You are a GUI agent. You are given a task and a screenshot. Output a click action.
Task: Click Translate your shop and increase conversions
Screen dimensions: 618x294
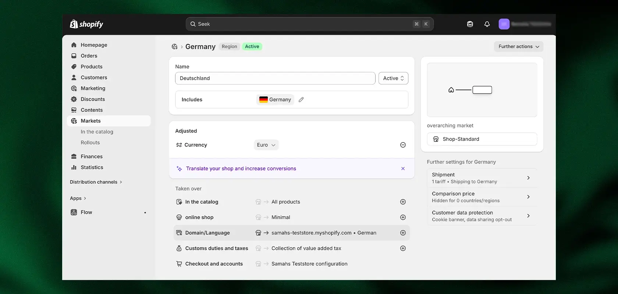click(241, 168)
